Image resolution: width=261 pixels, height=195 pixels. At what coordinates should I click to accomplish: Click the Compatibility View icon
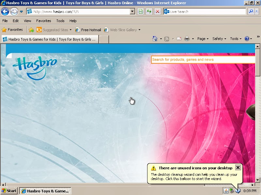tap(141, 12)
